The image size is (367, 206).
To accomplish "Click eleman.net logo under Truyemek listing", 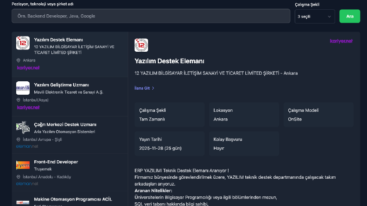I will point(27,183).
